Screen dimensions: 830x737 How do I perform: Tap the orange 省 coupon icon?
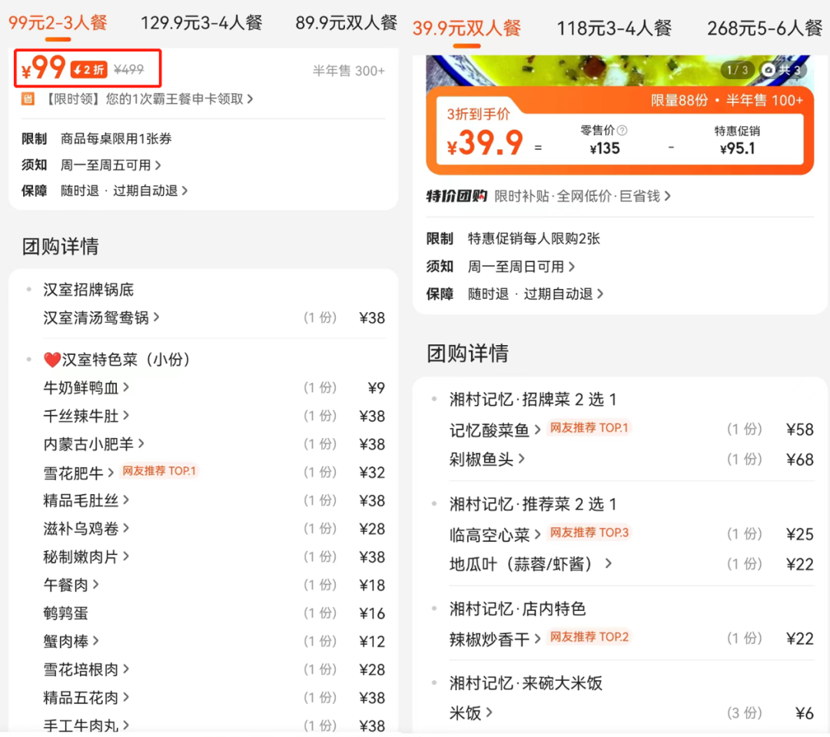pos(28,98)
